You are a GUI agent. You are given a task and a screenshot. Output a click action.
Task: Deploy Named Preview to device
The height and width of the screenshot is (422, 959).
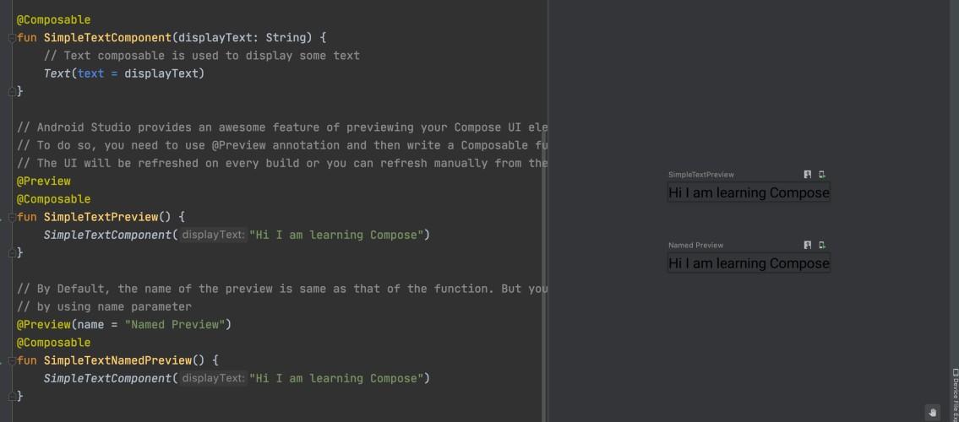click(x=822, y=246)
